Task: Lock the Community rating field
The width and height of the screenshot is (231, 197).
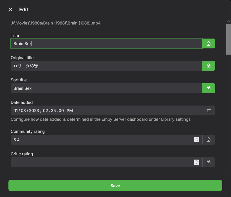Action: pyautogui.click(x=208, y=140)
